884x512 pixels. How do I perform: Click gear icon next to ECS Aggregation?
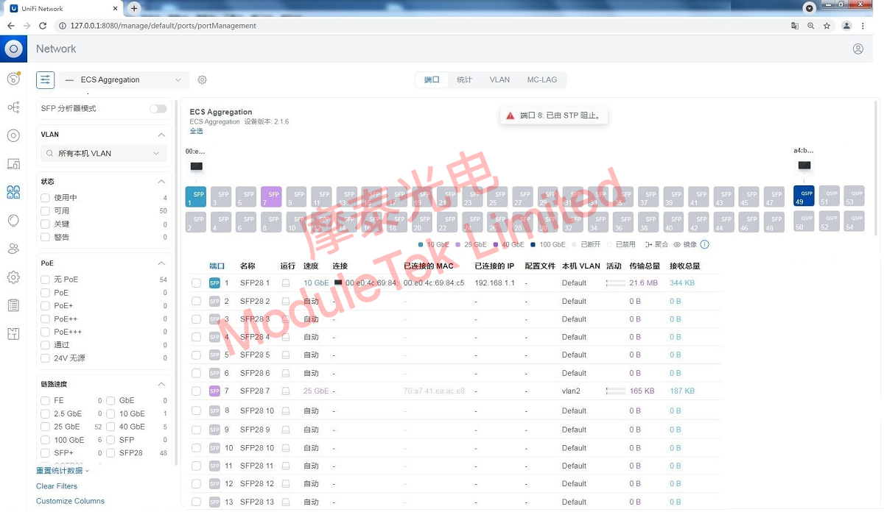coord(203,79)
